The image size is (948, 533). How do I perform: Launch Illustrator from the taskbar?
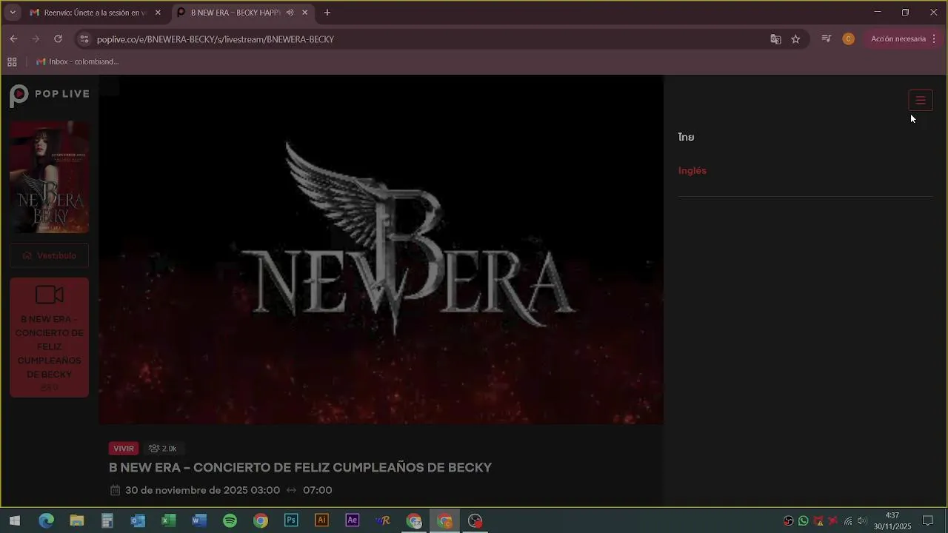point(321,520)
